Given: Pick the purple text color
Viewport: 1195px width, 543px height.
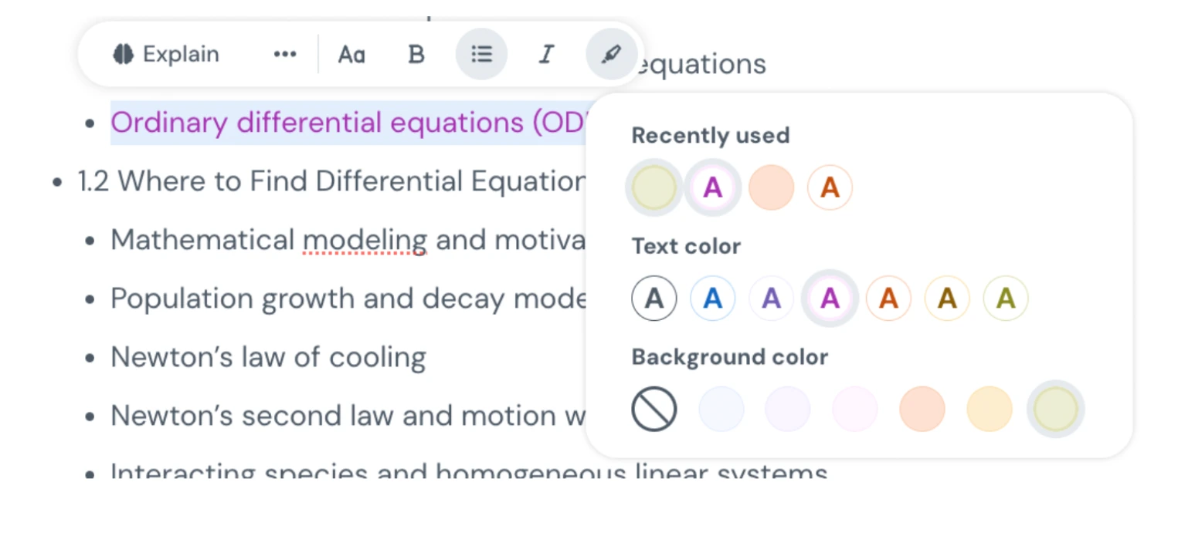Looking at the screenshot, I should pos(771,298).
